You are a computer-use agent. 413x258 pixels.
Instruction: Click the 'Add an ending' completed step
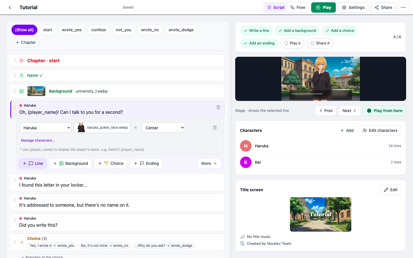(x=259, y=43)
